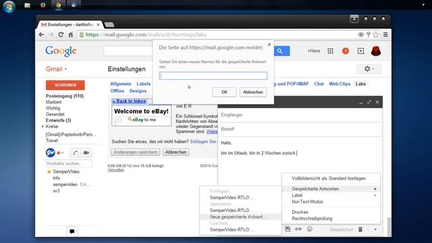The image size is (432, 243).
Task: Click the chat bubble icon at bottom
Action: tap(72, 231)
